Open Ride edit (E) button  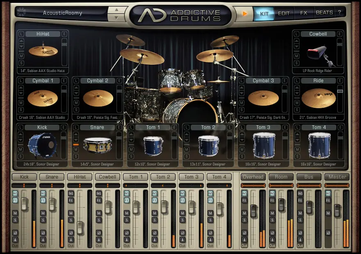click(340, 81)
